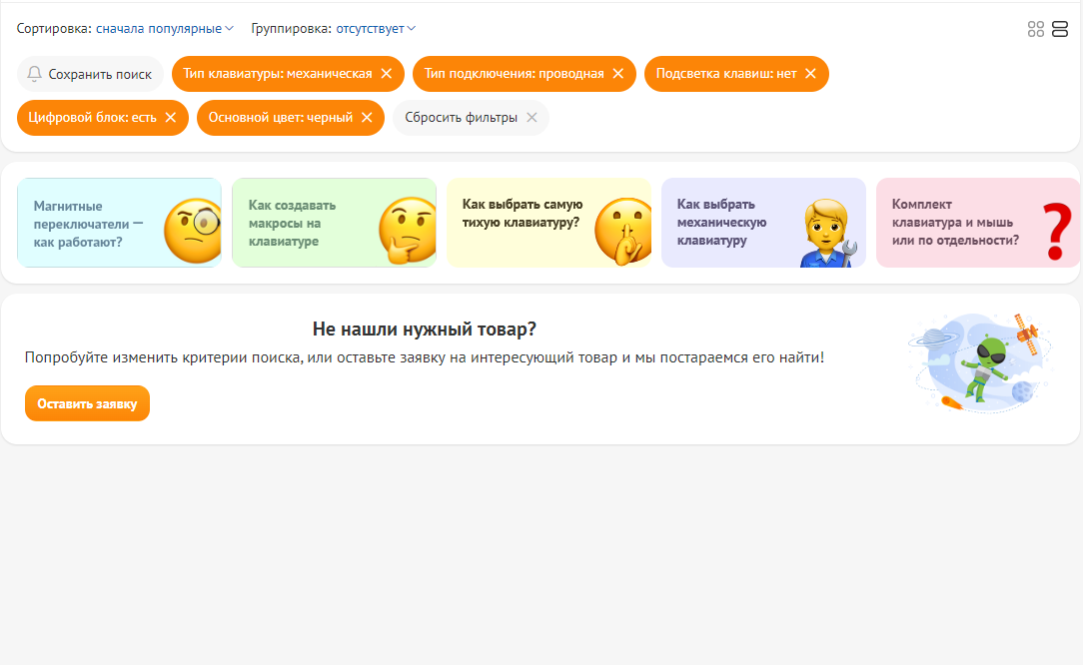Remove the 'Цифровой блок: есть' filter X
1083x665 pixels.
click(x=171, y=118)
